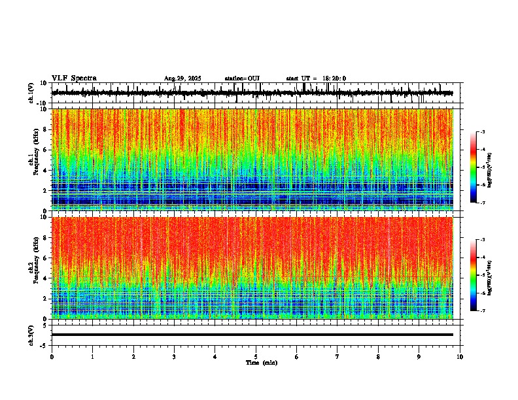Click the "6" kHz tick of ch.1 spectrogram
The height and width of the screenshot is (400, 518).
pos(46,150)
